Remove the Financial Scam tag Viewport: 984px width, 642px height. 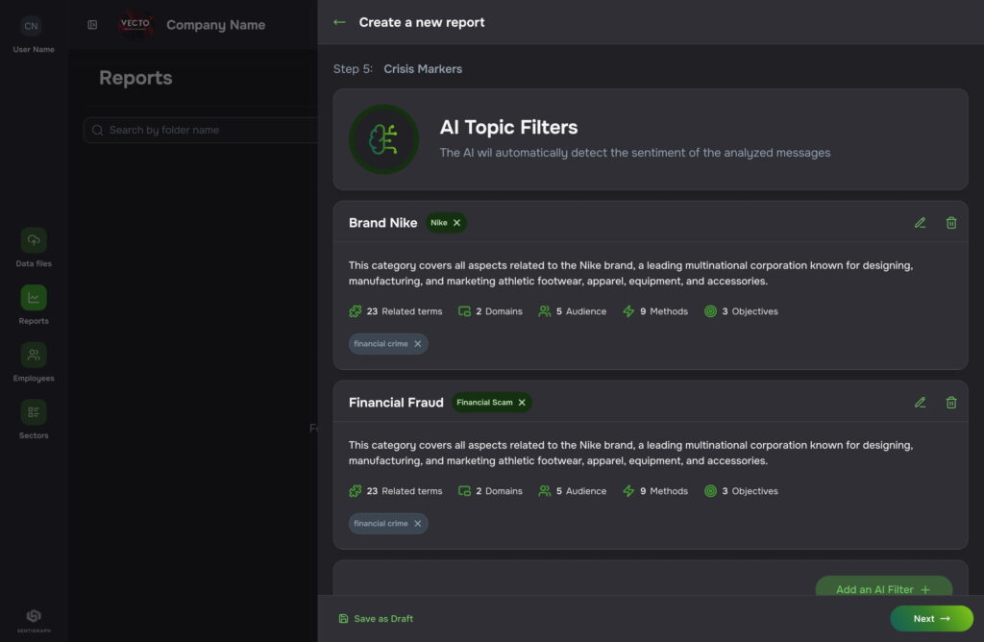(522, 403)
